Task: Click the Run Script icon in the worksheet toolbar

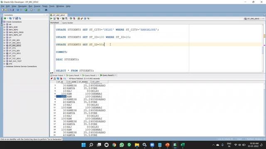Action: (54, 19)
